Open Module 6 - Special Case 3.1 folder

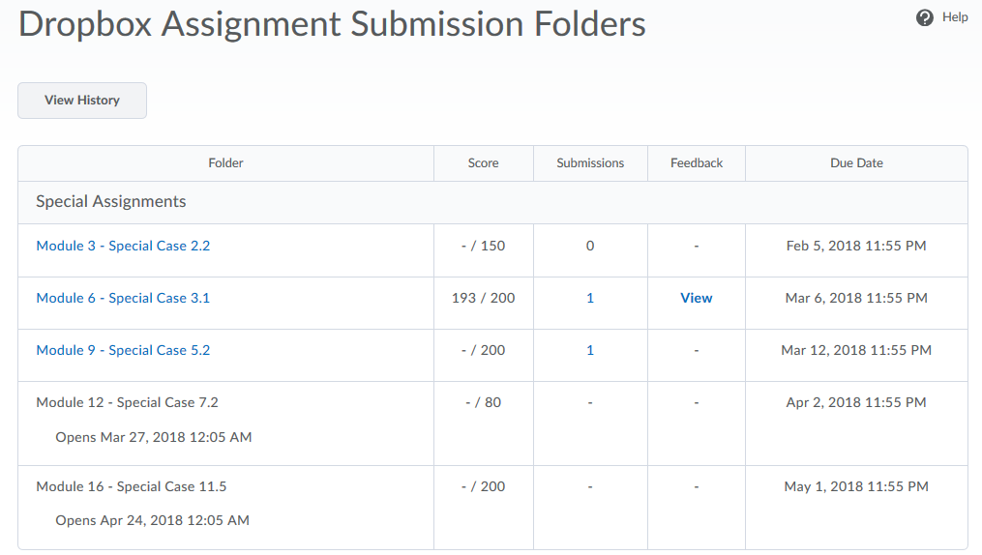pos(123,298)
